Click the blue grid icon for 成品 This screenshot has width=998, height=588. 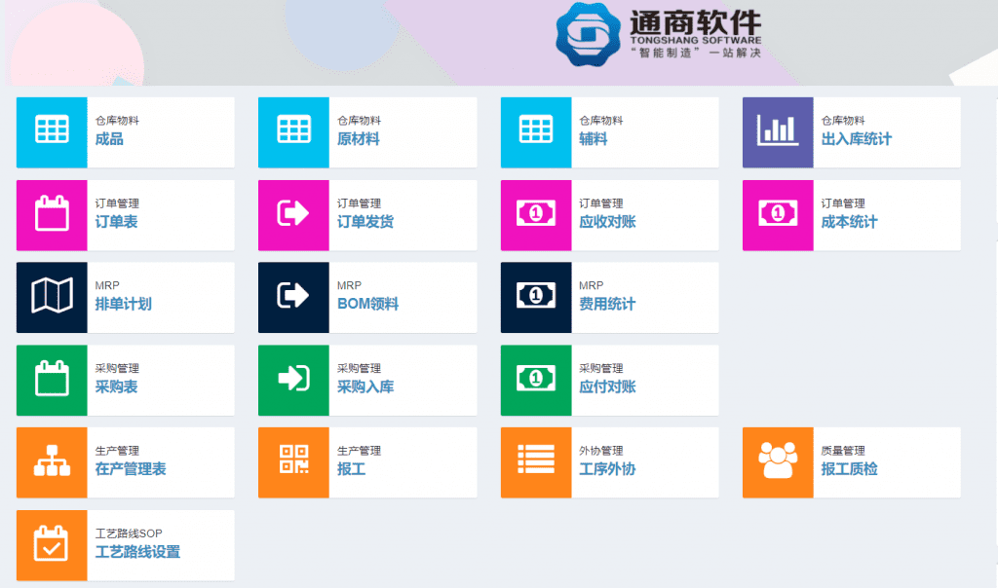52,131
